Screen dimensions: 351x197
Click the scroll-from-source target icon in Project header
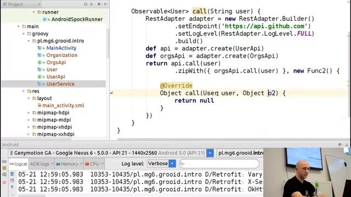pyautogui.click(x=86, y=4)
